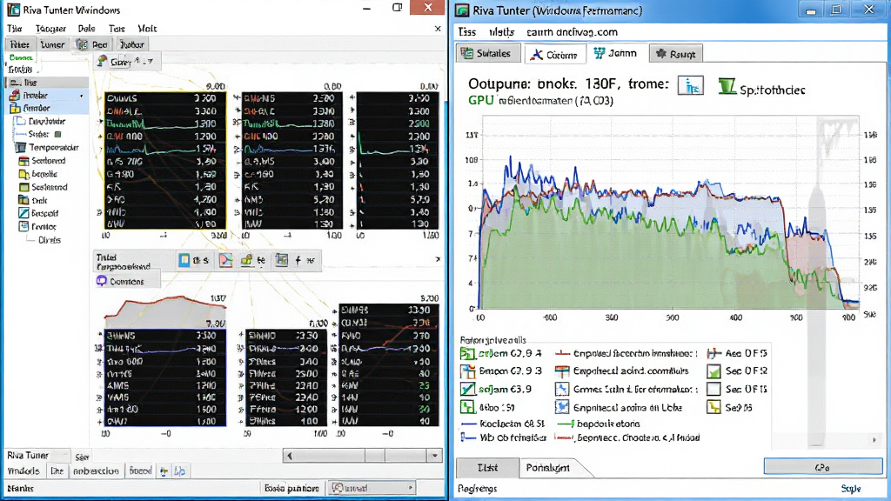The height and width of the screenshot is (501, 891).
Task: Select the Dist bottom tab
Action: pyautogui.click(x=487, y=467)
